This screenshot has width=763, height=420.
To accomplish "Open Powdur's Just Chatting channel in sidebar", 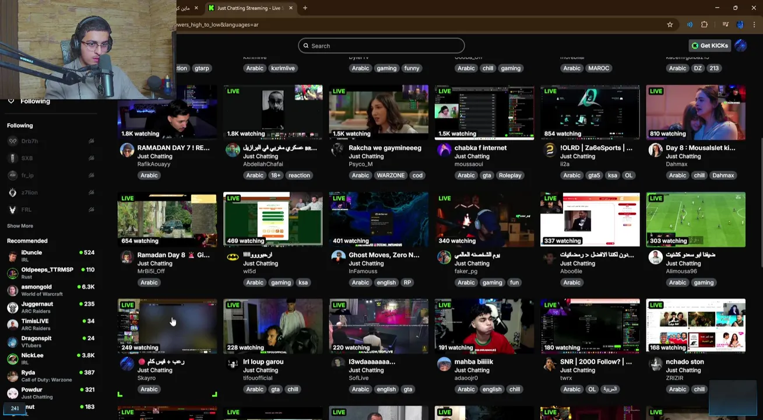I will coord(51,393).
